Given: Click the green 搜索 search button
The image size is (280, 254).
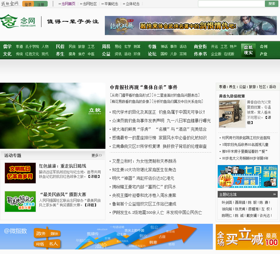Looking at the screenshot, I should [x=272, y=3].
